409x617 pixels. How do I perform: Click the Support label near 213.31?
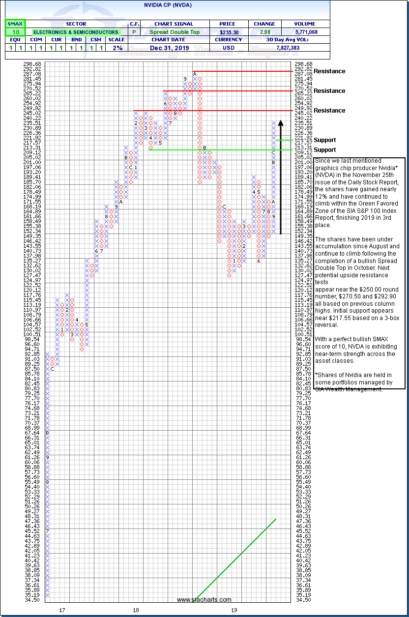(x=324, y=150)
